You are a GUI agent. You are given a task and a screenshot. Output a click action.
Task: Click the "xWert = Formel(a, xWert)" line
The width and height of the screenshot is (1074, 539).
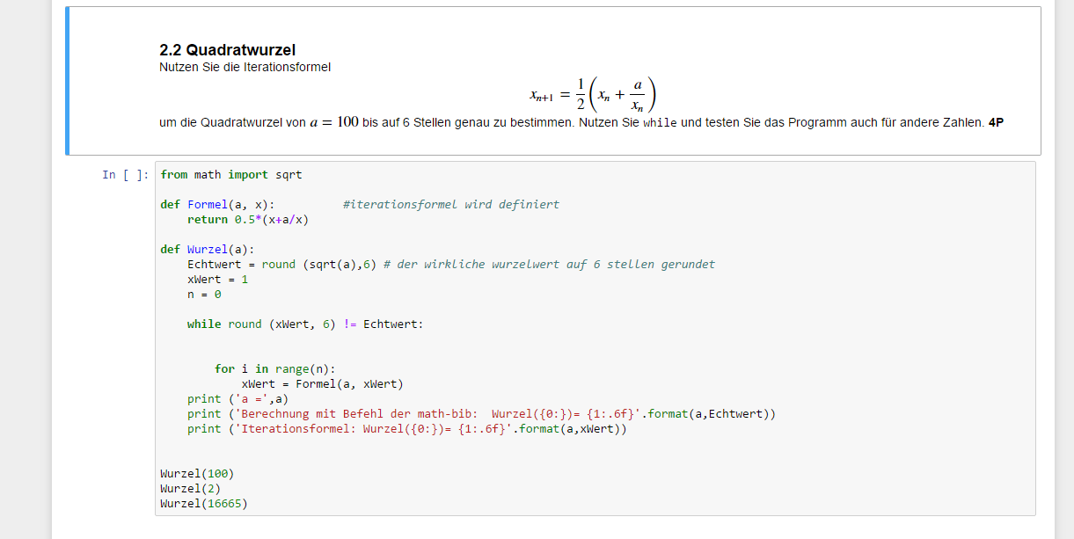(x=322, y=384)
